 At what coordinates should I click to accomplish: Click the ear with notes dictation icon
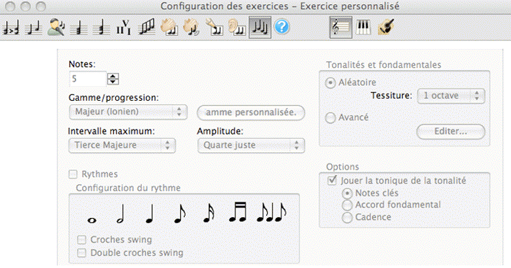[x=237, y=28]
